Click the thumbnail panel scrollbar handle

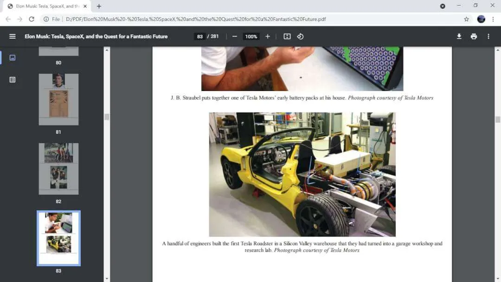[x=107, y=117]
